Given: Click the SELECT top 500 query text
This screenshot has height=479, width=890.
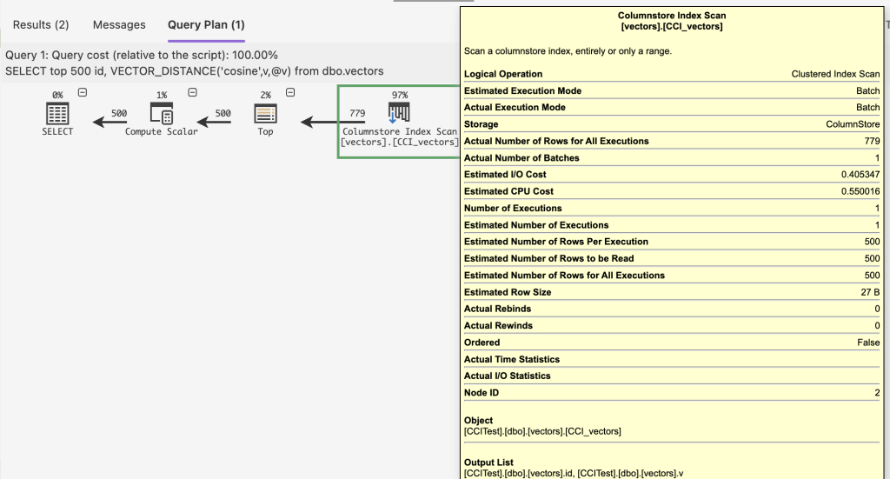Looking at the screenshot, I should pyautogui.click(x=195, y=70).
